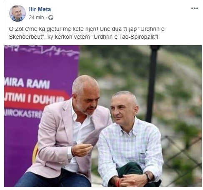Viewport: 203px width, 190px height.
Task: Click the word "Skënderbeut" in the post text
Action: click(x=25, y=37)
